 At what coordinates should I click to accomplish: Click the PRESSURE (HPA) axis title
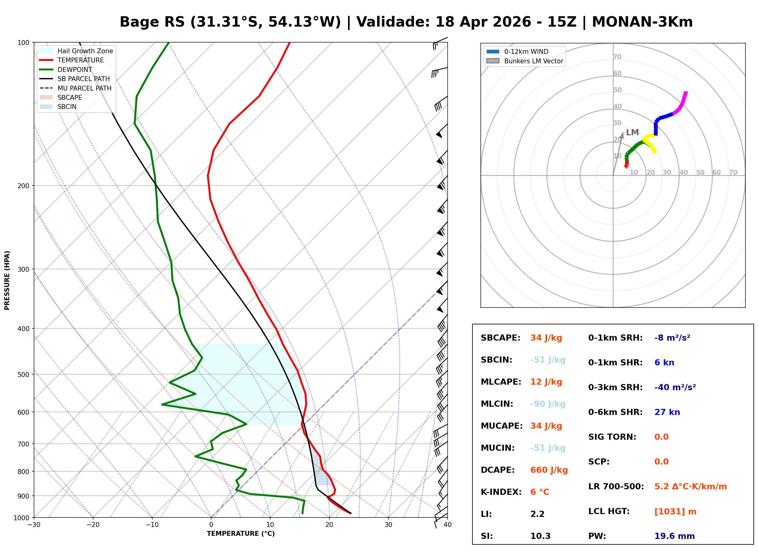(7, 281)
